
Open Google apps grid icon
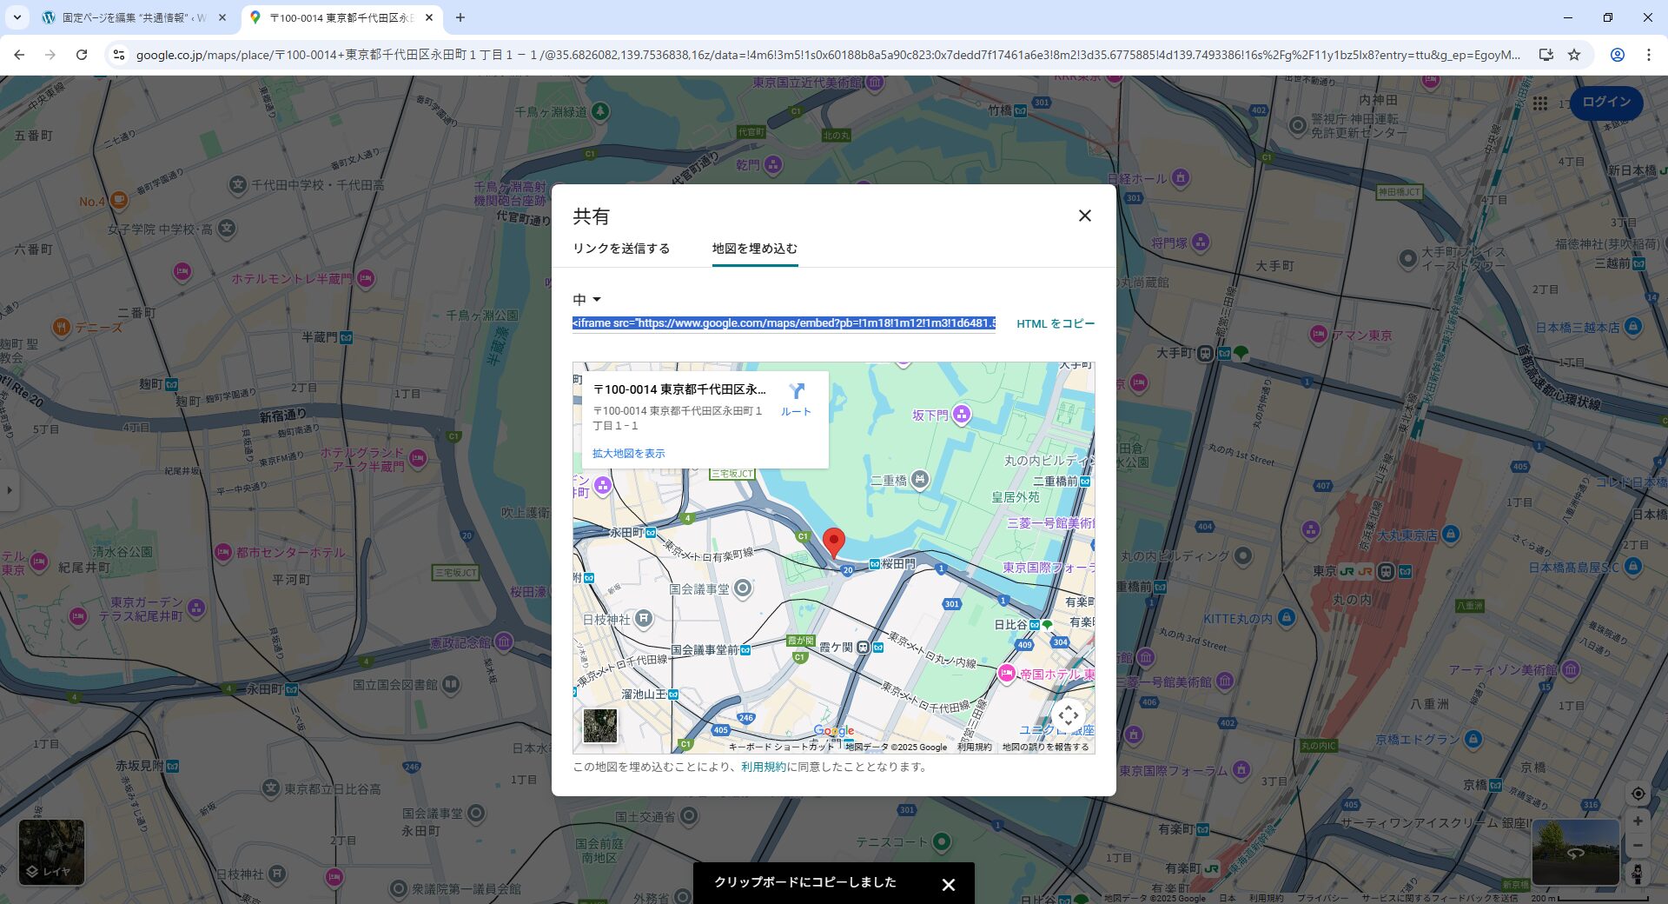point(1540,103)
